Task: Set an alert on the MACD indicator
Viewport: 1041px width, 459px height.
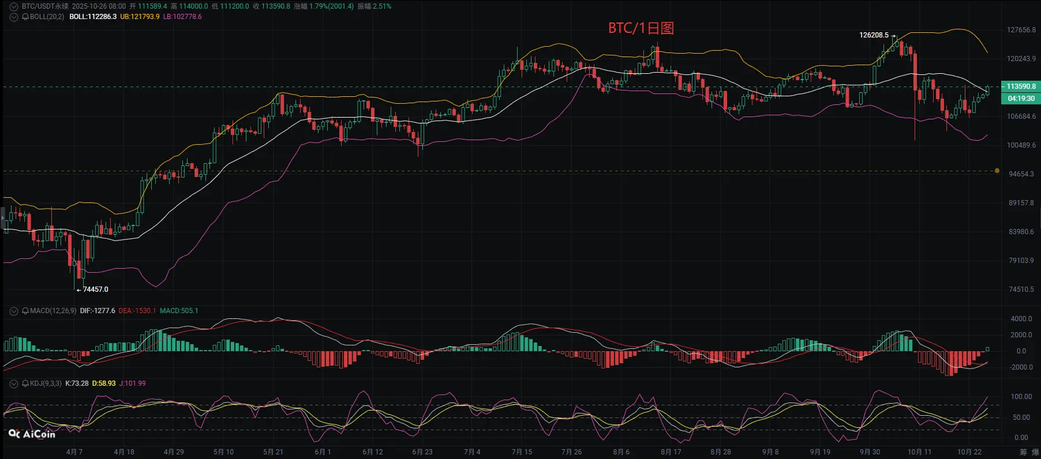Action: [25, 311]
